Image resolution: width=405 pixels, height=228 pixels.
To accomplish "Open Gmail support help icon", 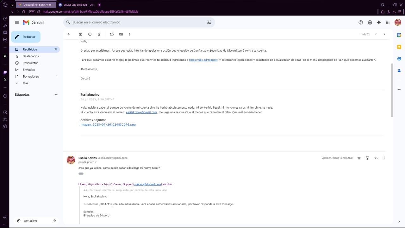I will click(361, 22).
